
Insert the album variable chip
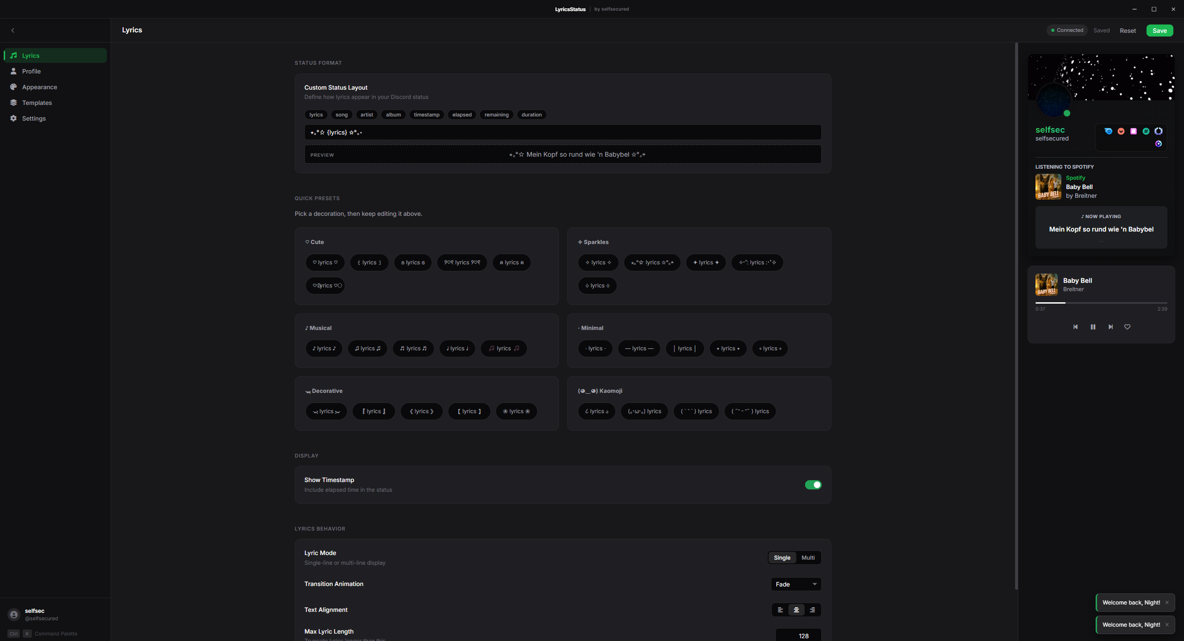(393, 115)
